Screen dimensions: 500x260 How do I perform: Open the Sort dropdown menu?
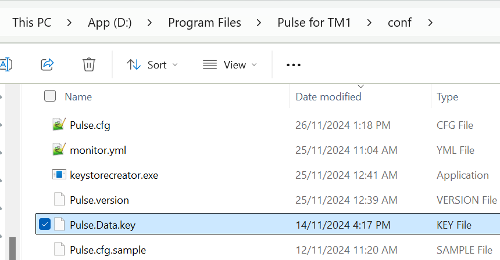[152, 65]
